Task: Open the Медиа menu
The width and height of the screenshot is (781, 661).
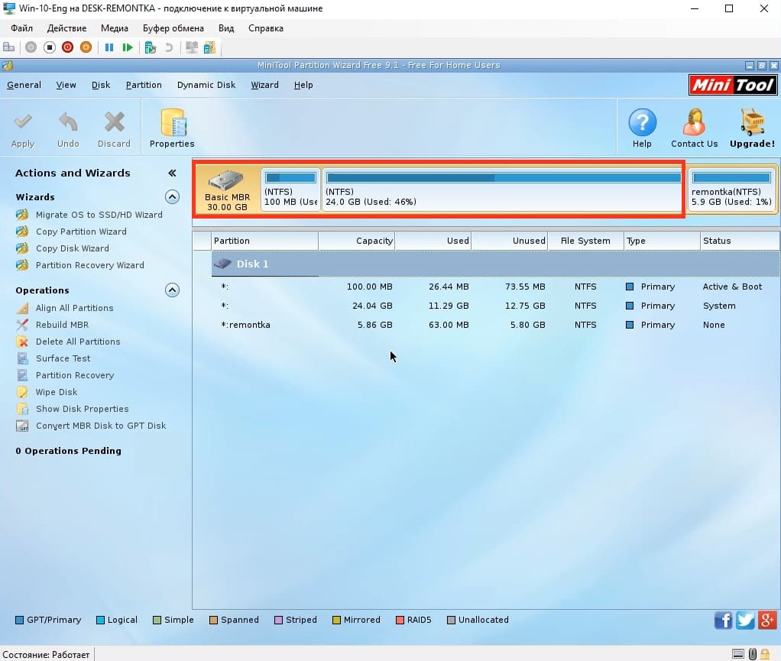Action: click(115, 28)
